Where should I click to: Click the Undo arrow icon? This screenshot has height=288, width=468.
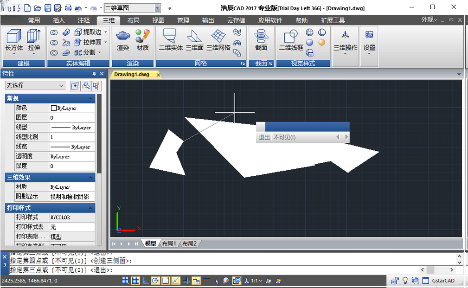click(78, 8)
